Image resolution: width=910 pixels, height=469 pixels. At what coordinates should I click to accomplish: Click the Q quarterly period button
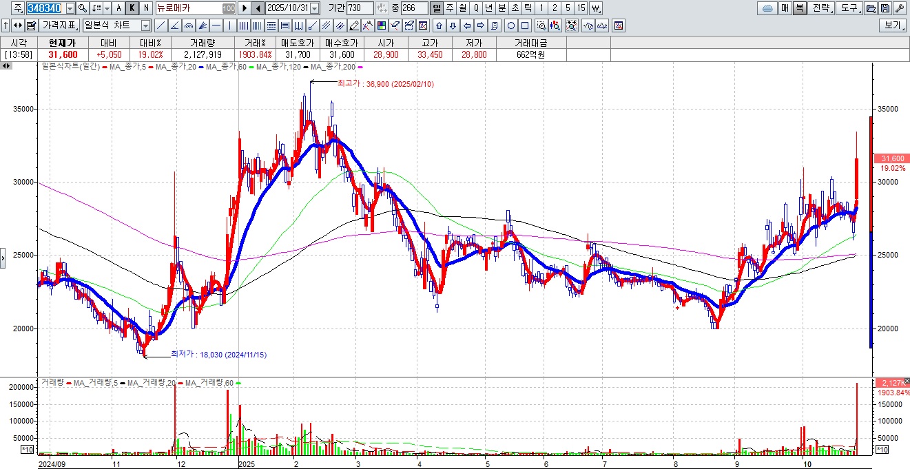click(x=476, y=8)
